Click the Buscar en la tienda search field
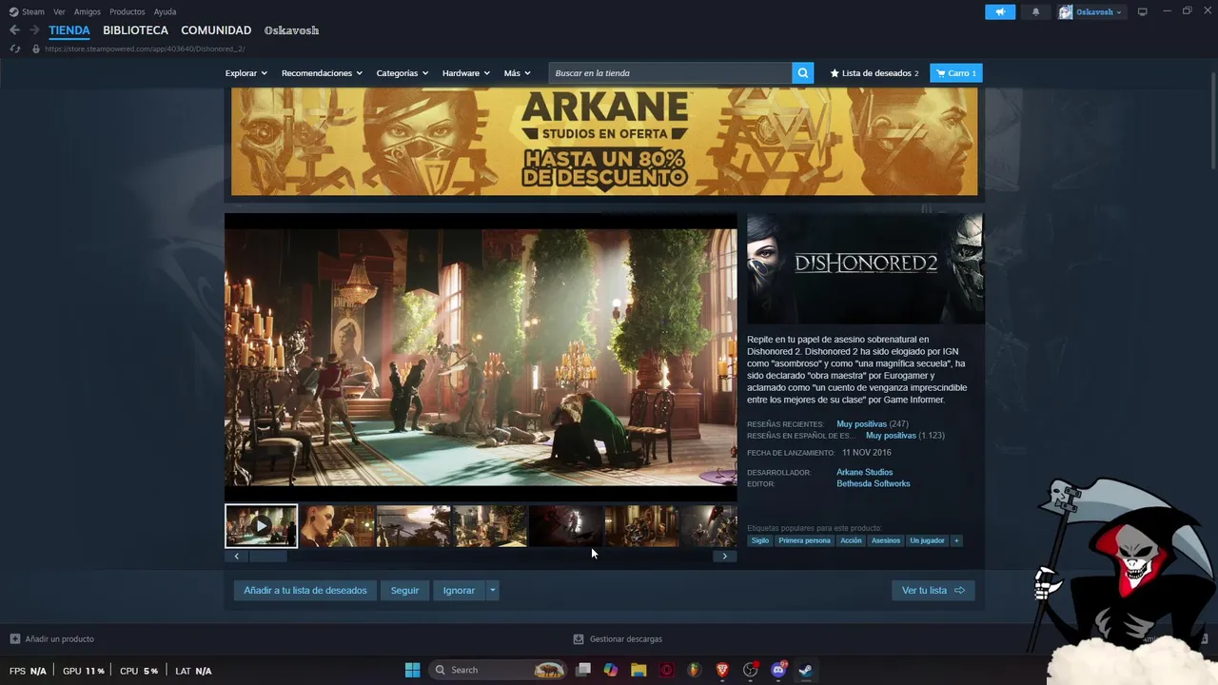 coord(670,73)
